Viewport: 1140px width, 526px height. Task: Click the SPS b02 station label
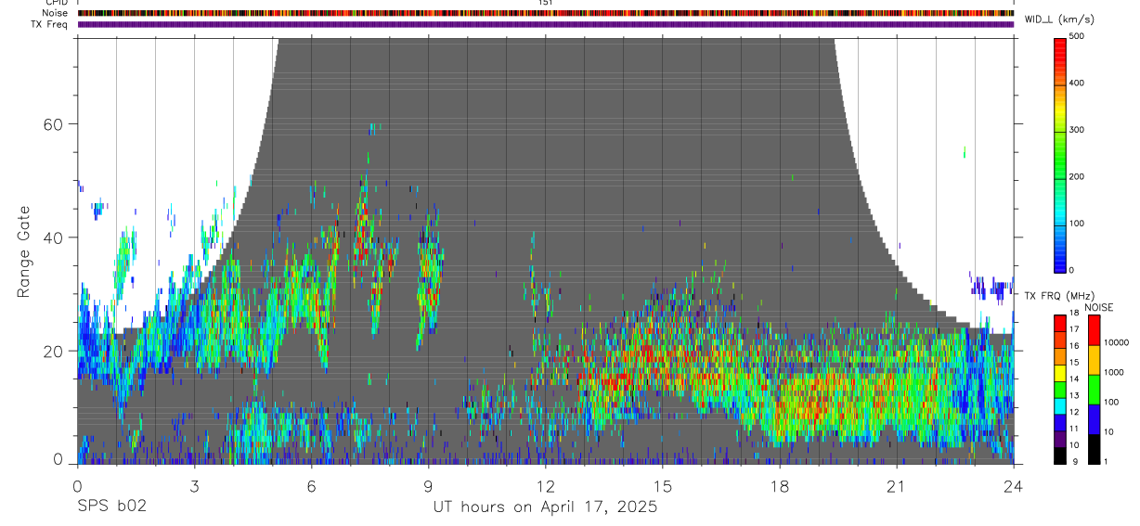pos(111,507)
